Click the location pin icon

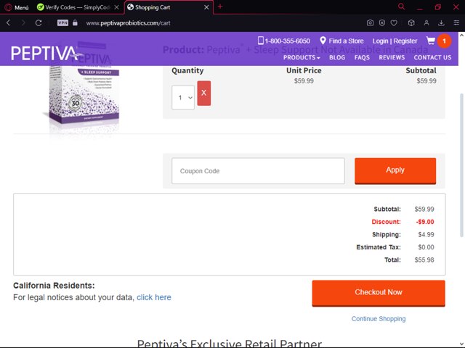click(323, 41)
